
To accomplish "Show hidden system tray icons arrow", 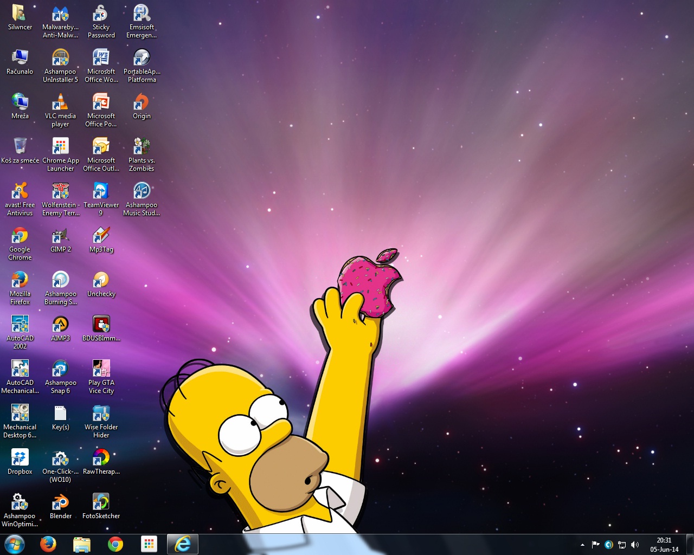I will click(582, 545).
